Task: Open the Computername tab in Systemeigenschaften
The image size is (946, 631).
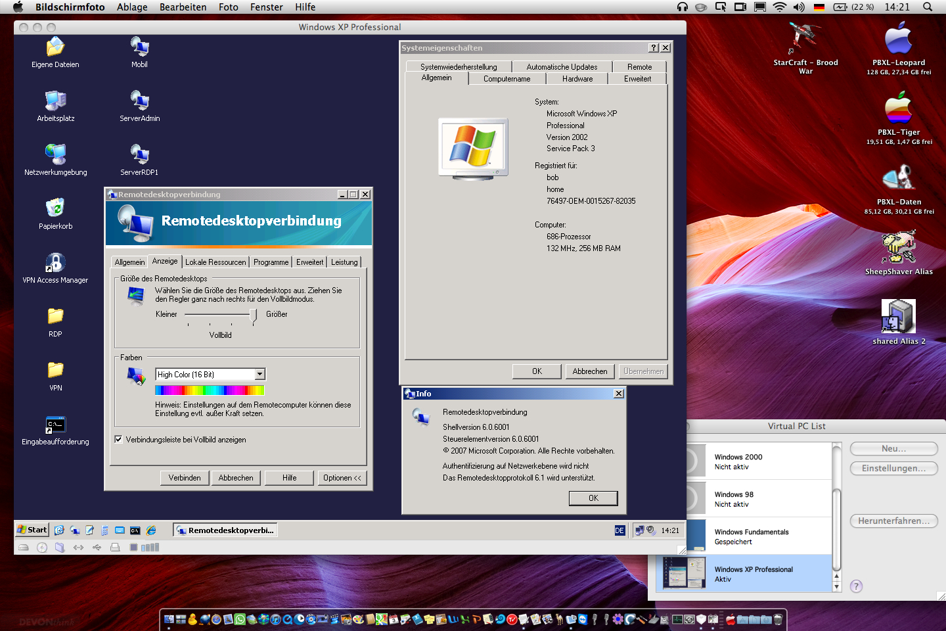Action: coord(507,79)
